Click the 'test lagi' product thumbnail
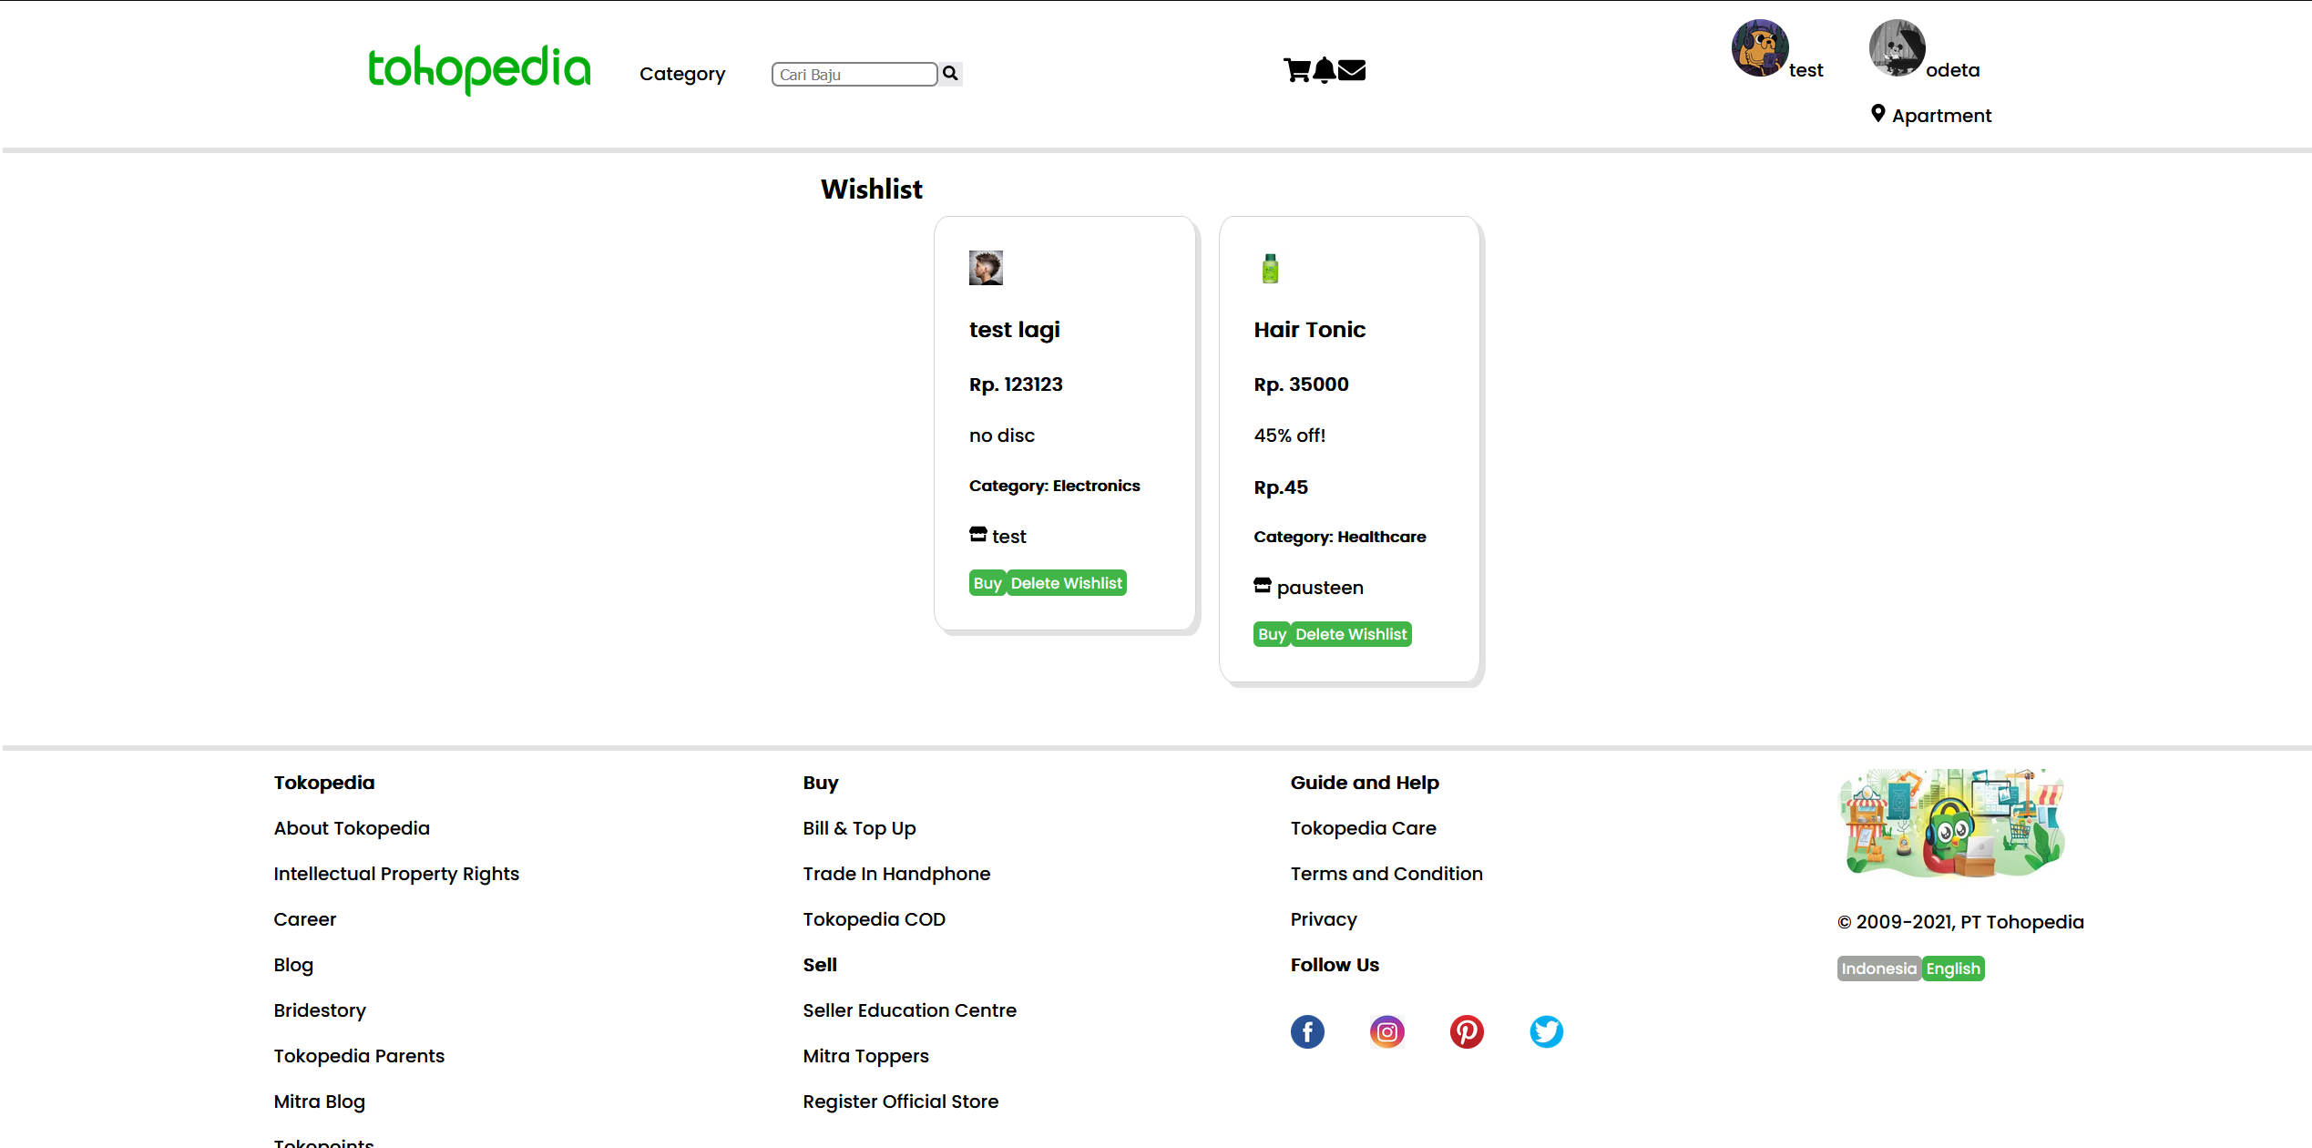The image size is (2312, 1148). coord(986,267)
